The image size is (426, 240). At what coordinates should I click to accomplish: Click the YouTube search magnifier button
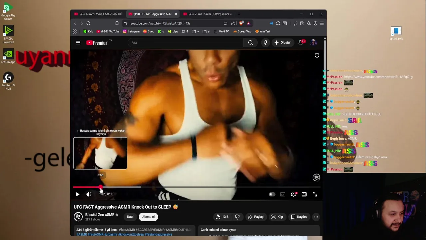click(250, 43)
